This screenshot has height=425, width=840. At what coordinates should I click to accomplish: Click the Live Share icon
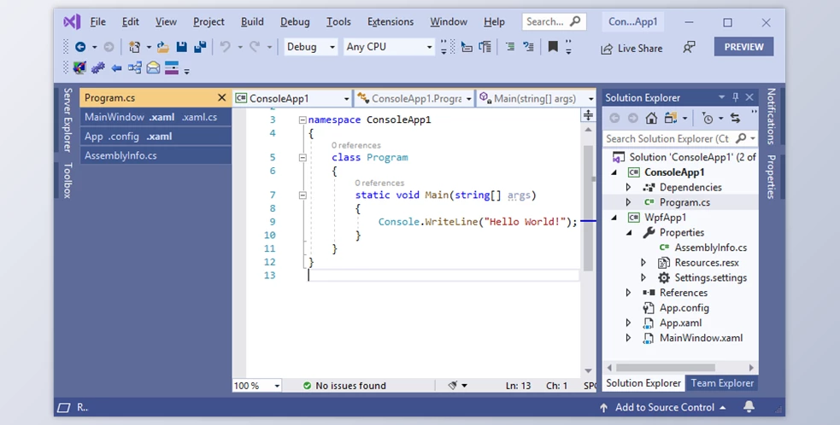[607, 49]
